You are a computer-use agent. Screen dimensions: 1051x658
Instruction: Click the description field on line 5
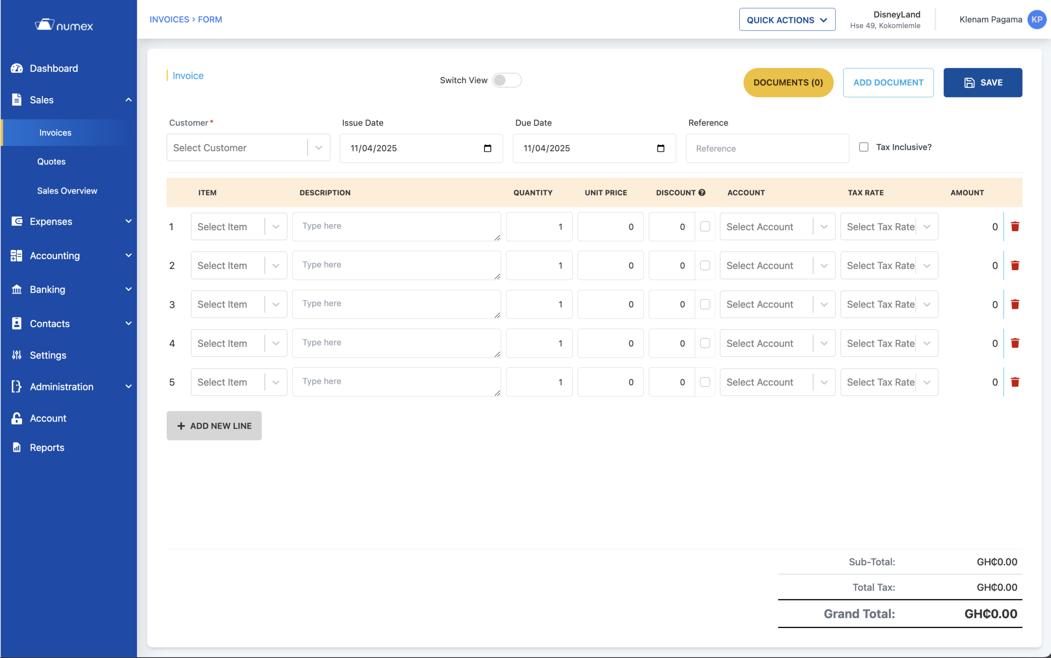tap(397, 382)
